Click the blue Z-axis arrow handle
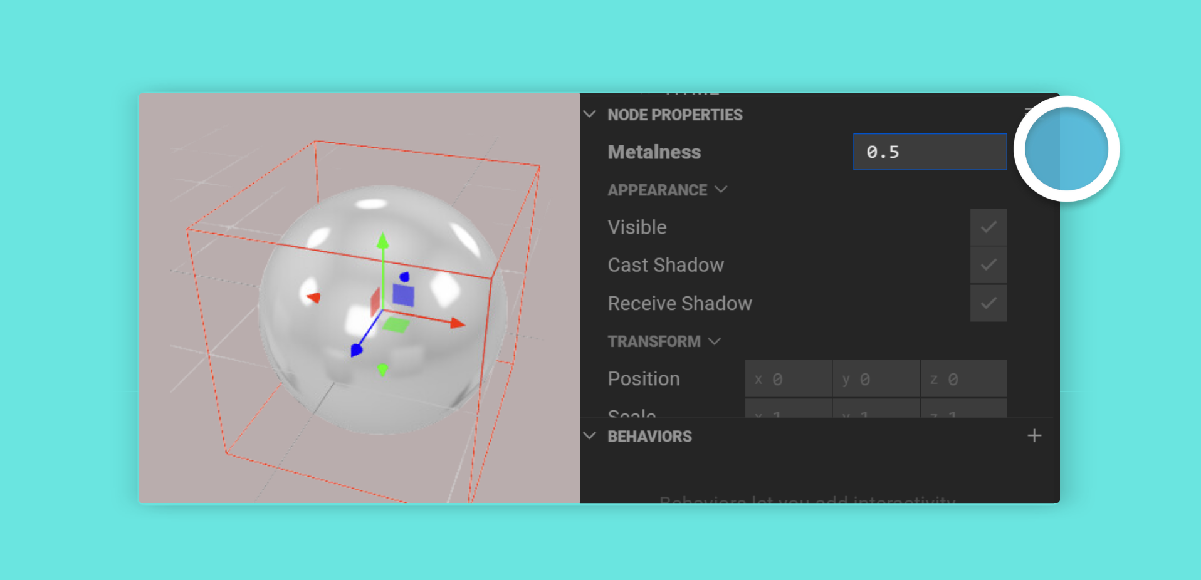Image resolution: width=1201 pixels, height=580 pixels. tap(357, 350)
